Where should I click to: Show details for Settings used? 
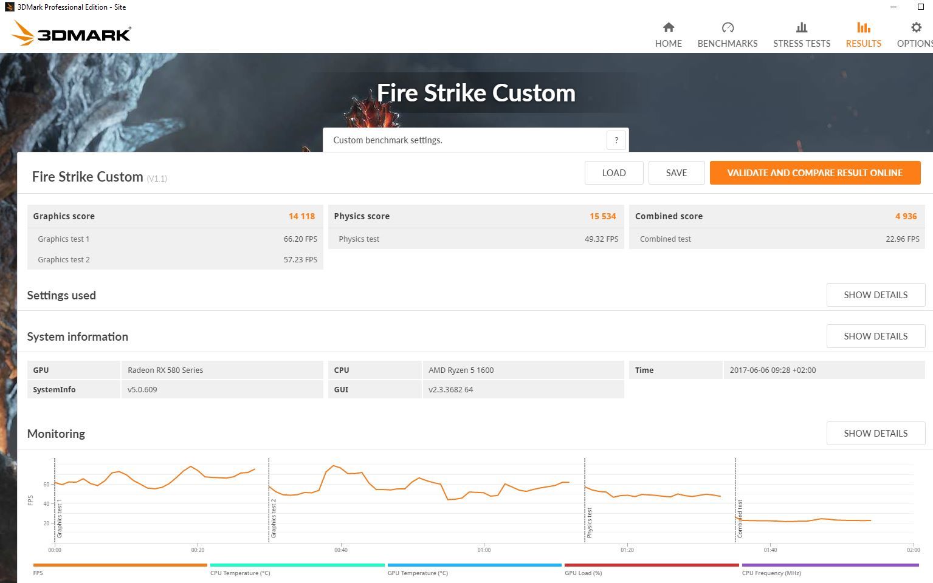tap(876, 295)
